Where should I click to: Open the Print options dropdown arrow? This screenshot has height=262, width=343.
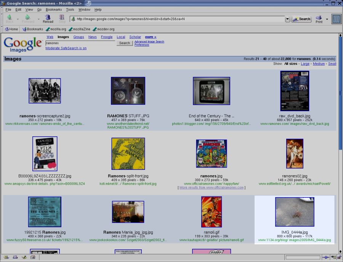coord(327,19)
